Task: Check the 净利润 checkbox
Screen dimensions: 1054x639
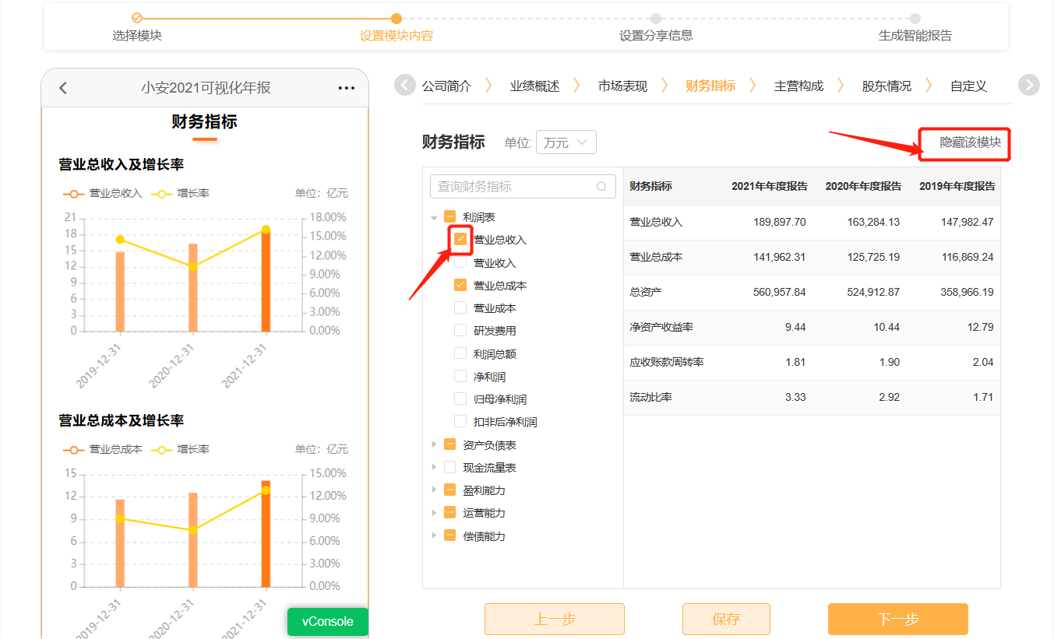Action: (460, 376)
